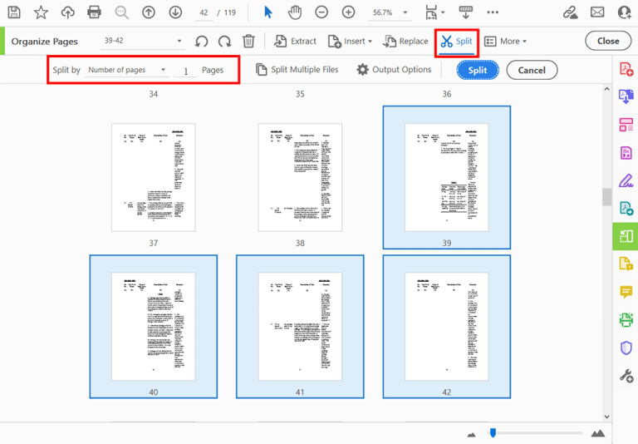Open Combine Files tool in sidebar
Screen dimensions: 638x444
[626, 96]
